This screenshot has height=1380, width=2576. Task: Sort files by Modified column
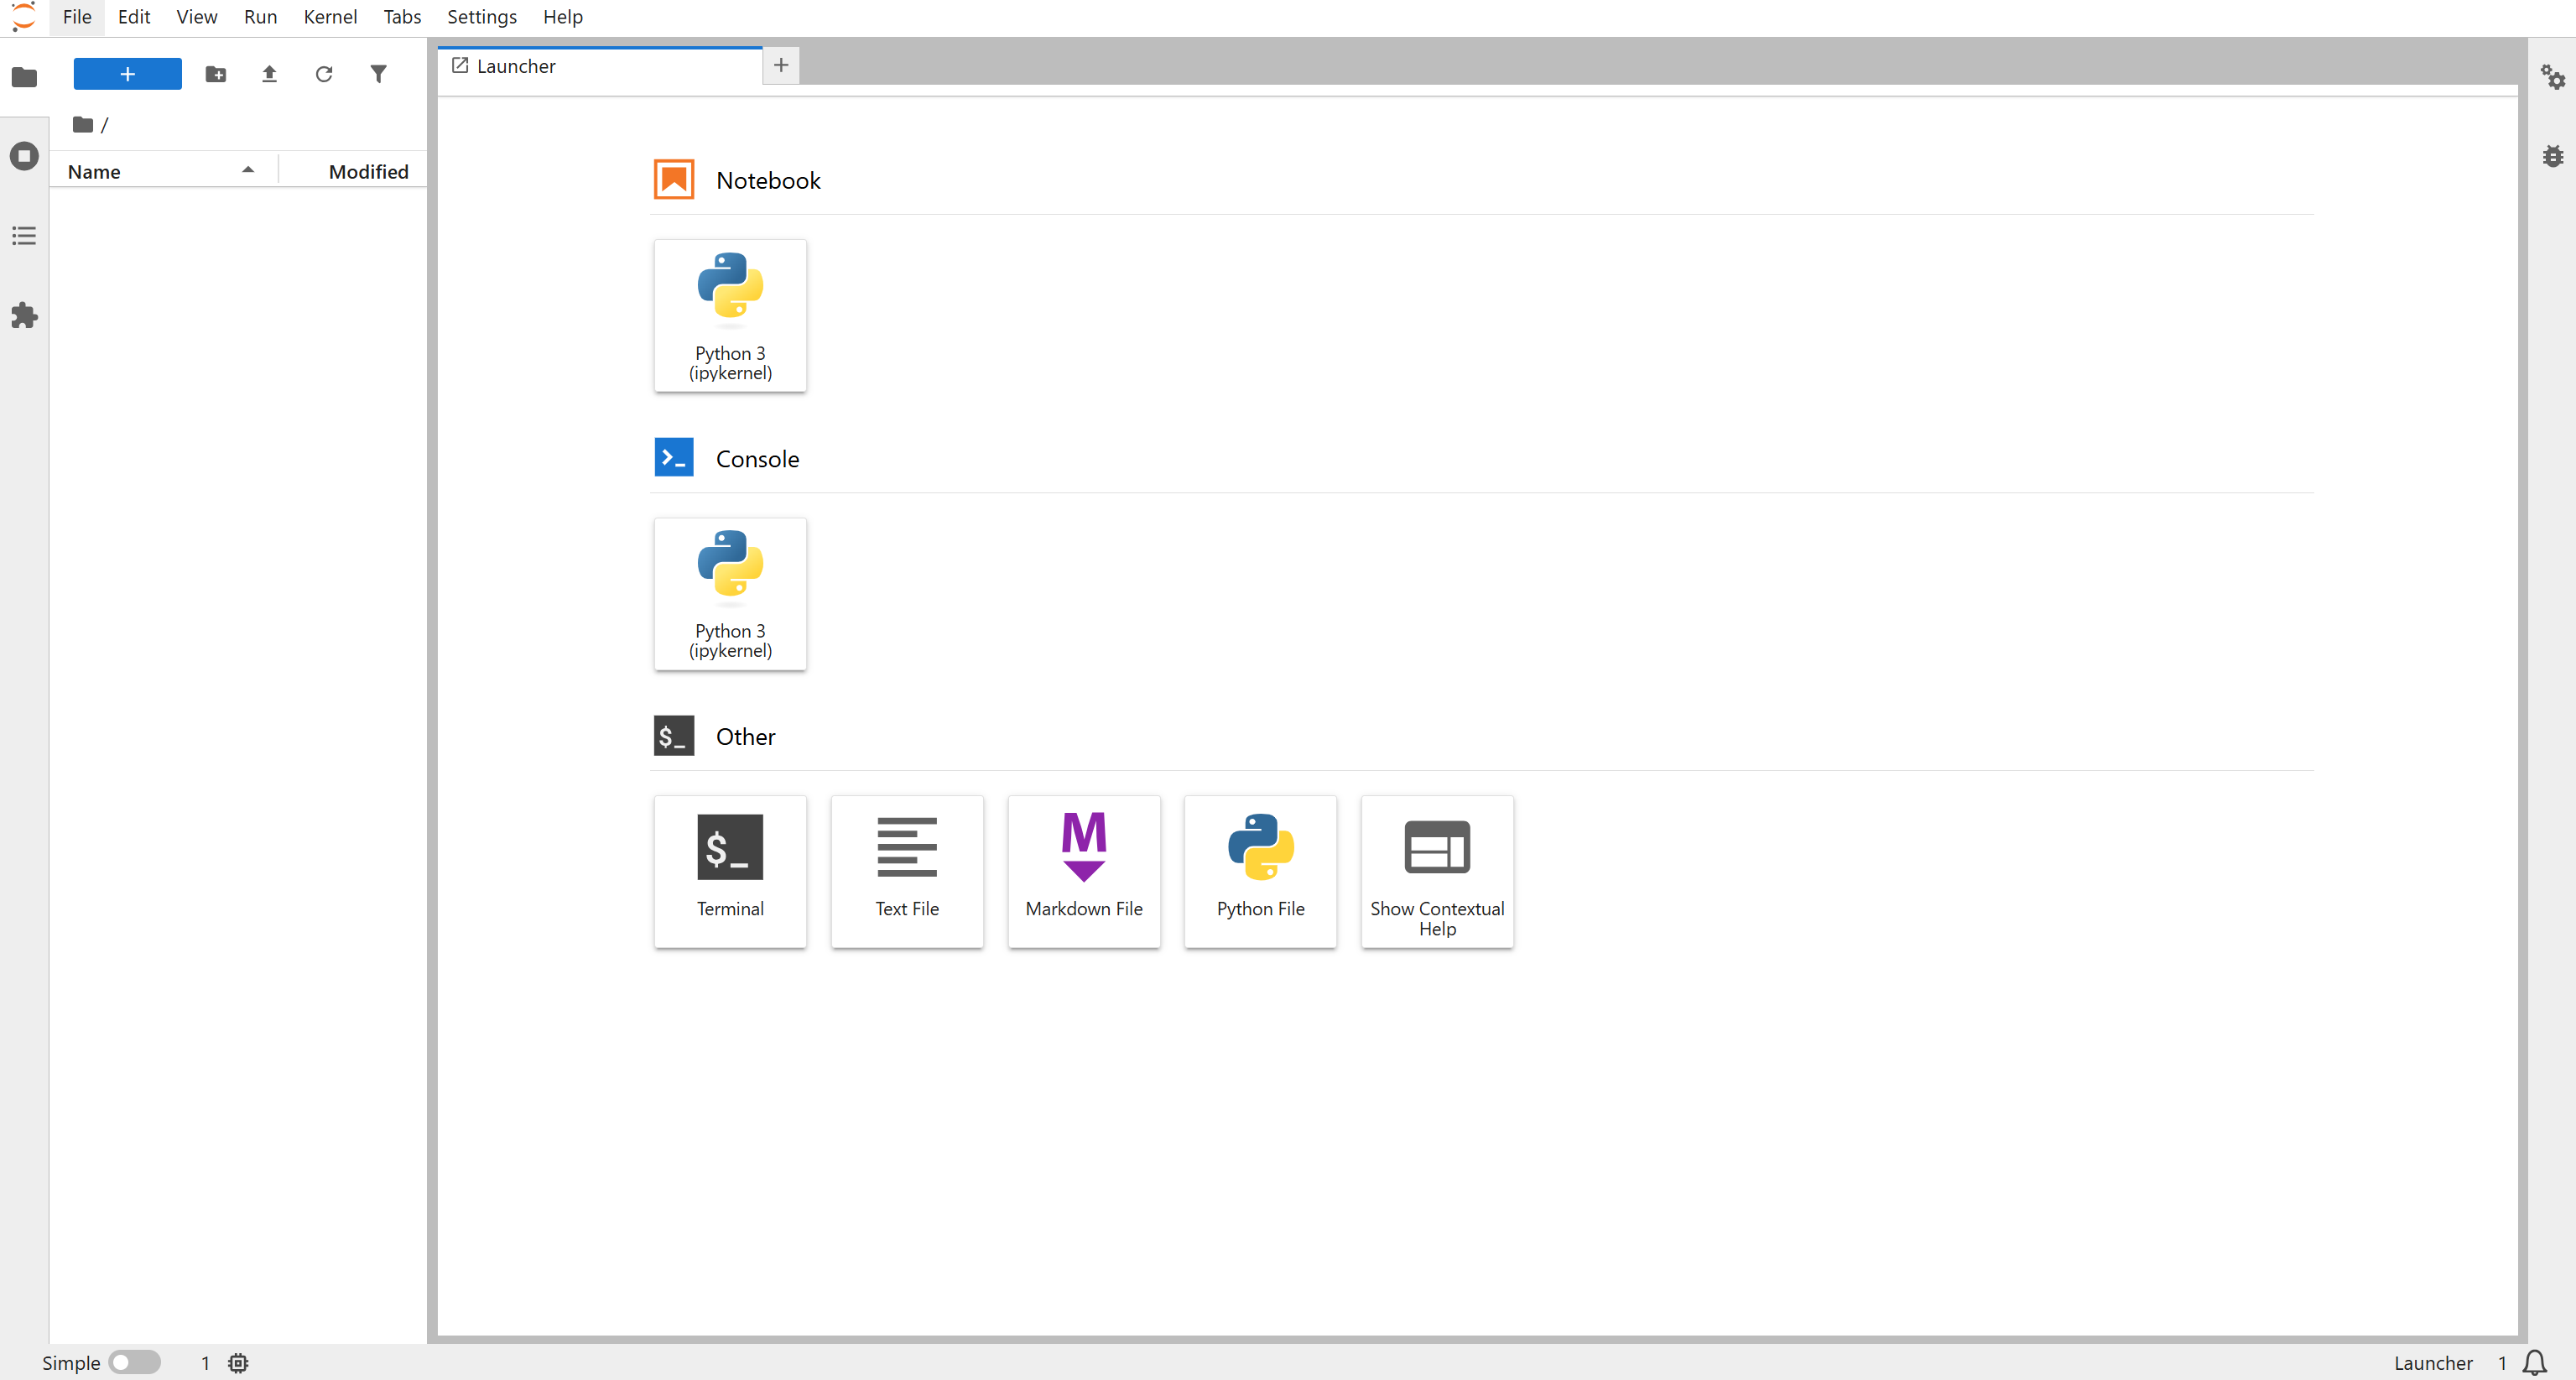tap(368, 171)
